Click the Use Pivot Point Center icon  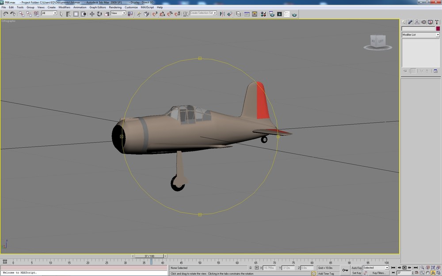coord(130,14)
